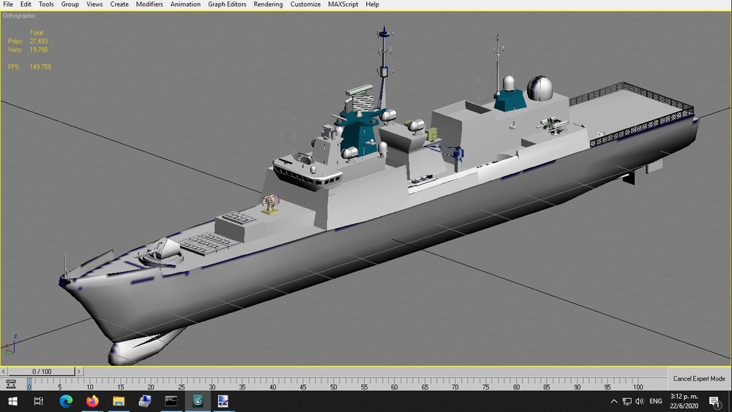Open the Rendering menu
732x412 pixels.
pyautogui.click(x=268, y=4)
